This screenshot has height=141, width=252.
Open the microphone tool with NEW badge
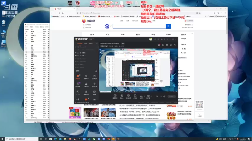[78, 84]
